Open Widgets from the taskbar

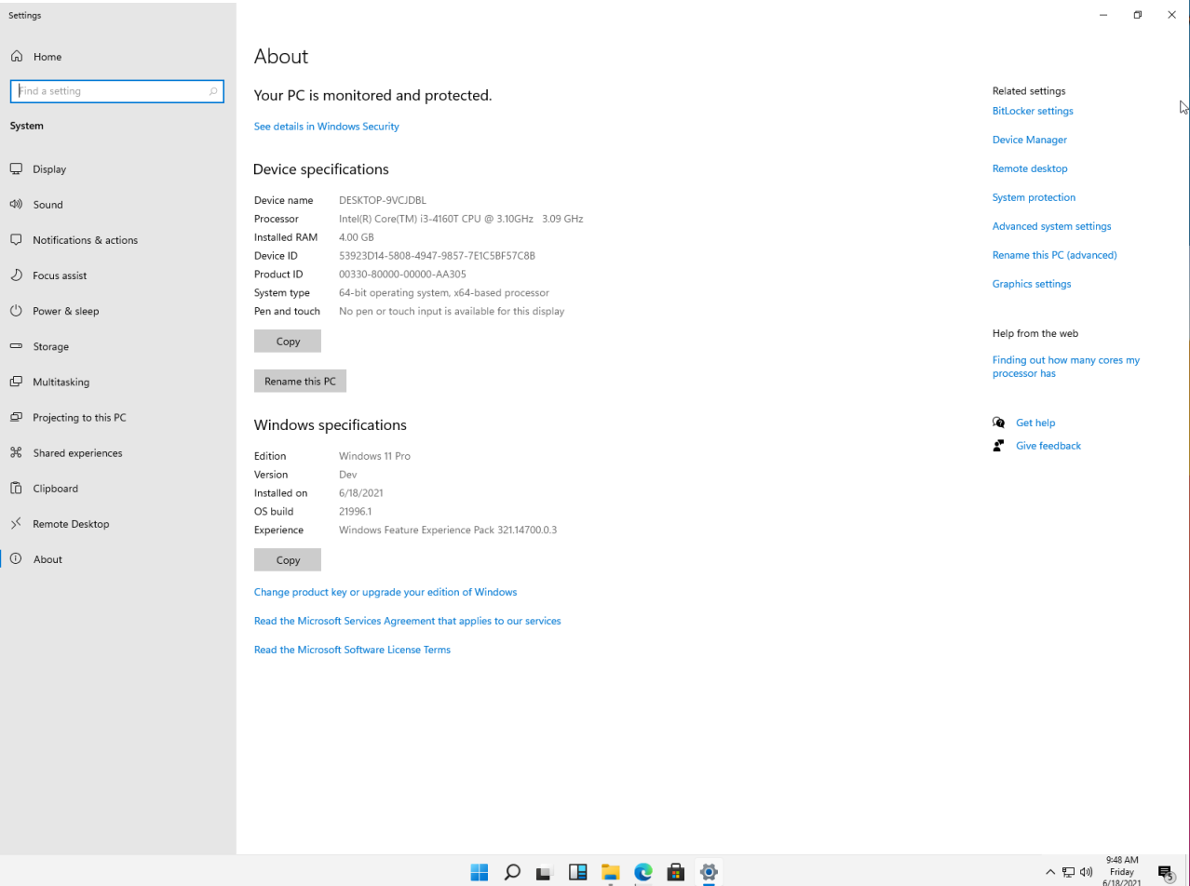click(577, 872)
